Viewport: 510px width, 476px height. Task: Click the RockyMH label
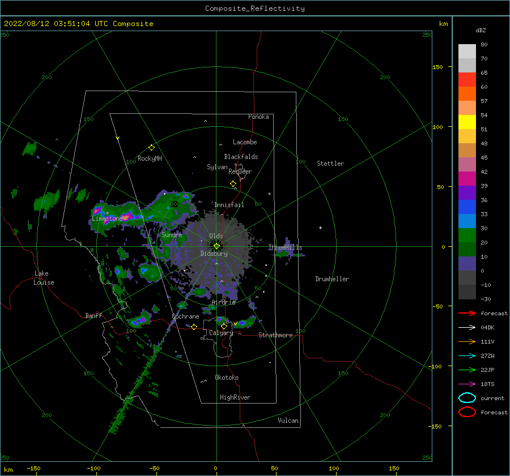click(x=150, y=158)
